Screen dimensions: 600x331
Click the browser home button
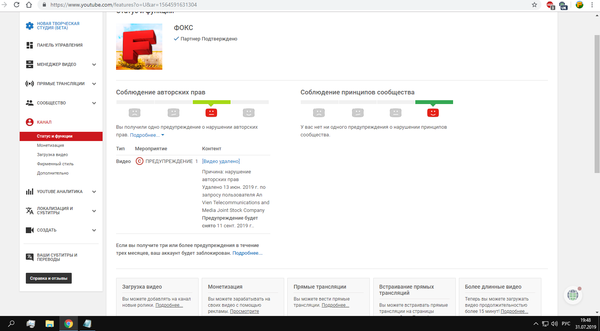point(29,5)
